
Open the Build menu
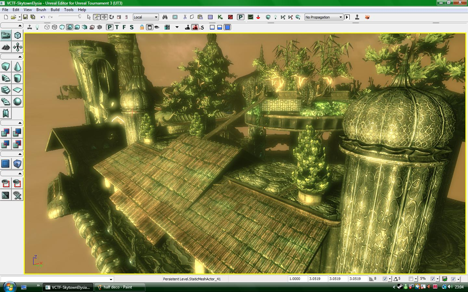pos(55,9)
